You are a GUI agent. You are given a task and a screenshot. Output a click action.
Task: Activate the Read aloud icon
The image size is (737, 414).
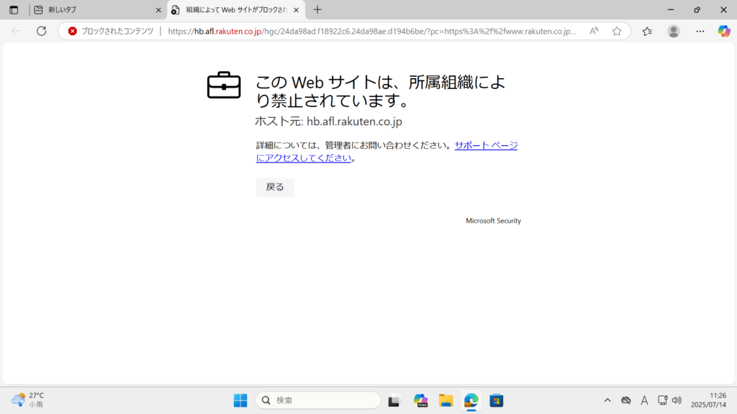point(594,31)
